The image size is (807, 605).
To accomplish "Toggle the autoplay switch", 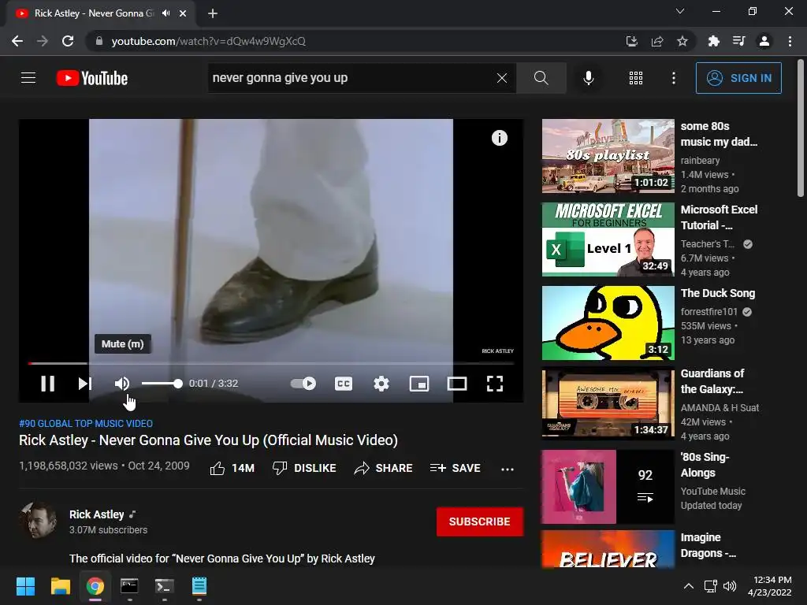I will pyautogui.click(x=303, y=384).
